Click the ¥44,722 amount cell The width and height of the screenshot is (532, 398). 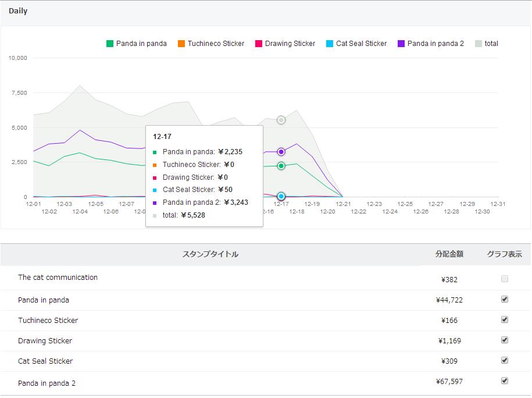tap(449, 300)
